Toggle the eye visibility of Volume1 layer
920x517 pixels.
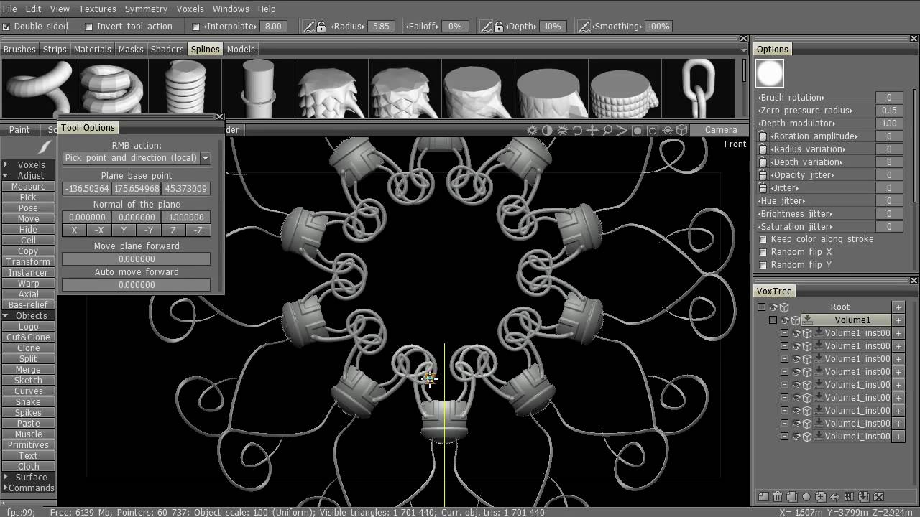pos(786,320)
